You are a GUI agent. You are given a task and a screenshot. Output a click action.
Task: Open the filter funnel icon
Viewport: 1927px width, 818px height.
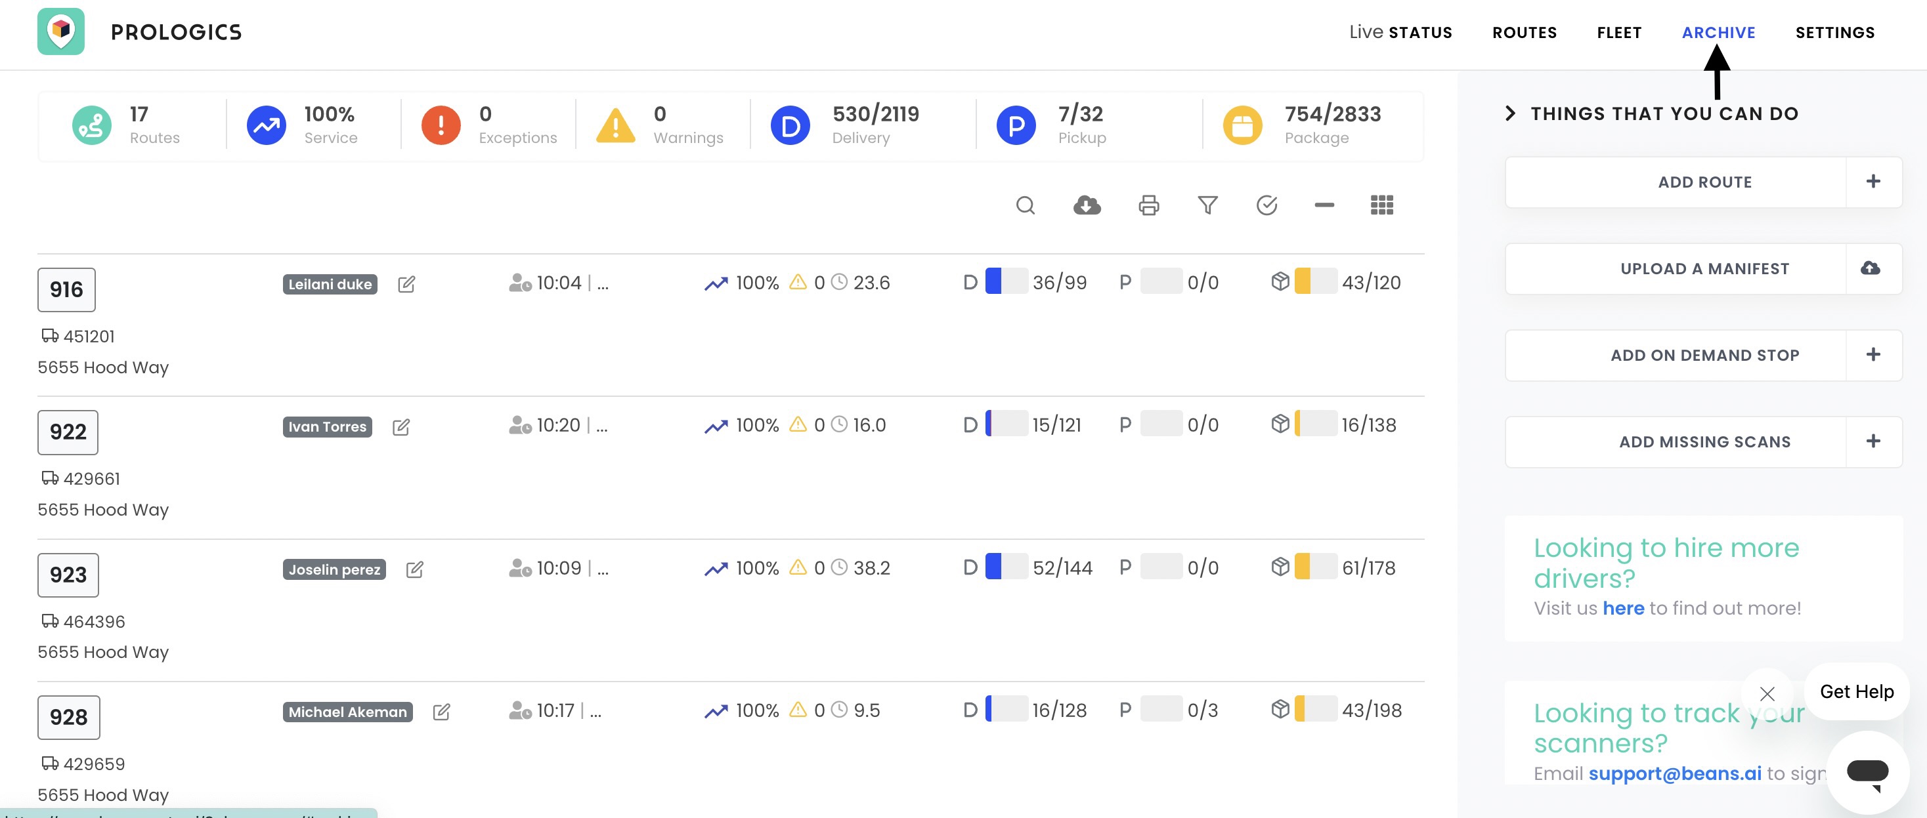tap(1207, 205)
